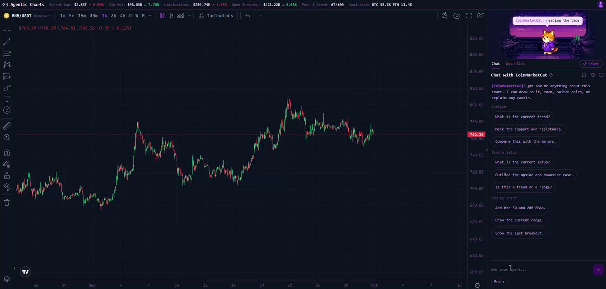Select the active 1h timeframe

[x=105, y=16]
